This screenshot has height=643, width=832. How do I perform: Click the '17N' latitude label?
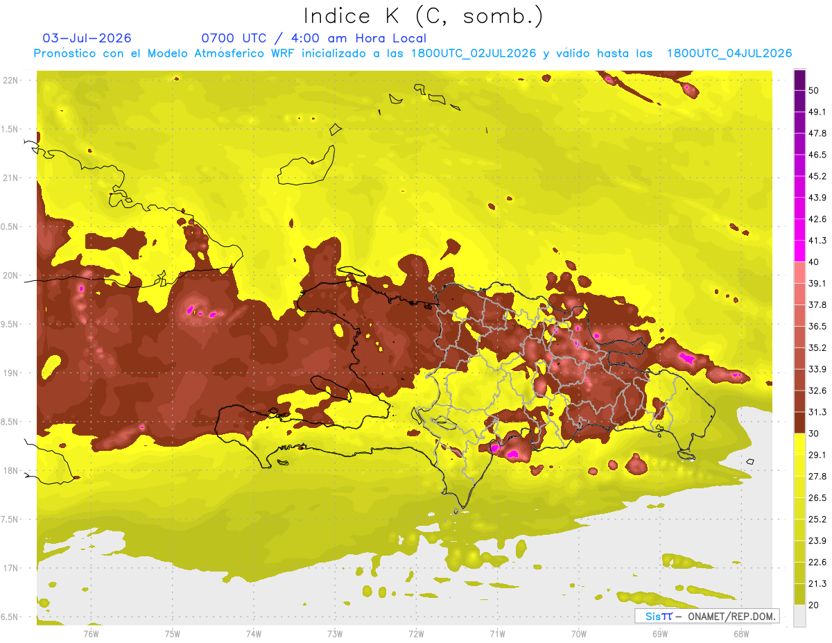[12, 568]
